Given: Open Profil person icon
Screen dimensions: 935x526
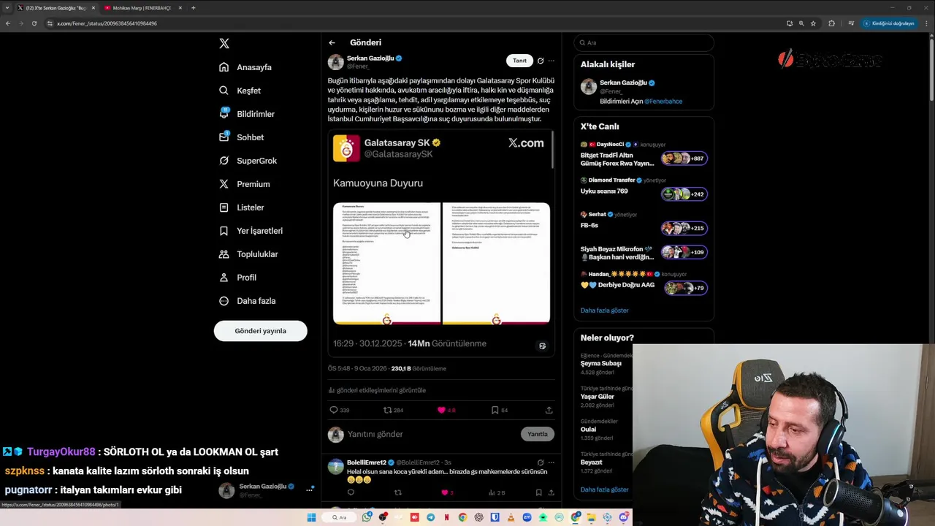Looking at the screenshot, I should (224, 278).
